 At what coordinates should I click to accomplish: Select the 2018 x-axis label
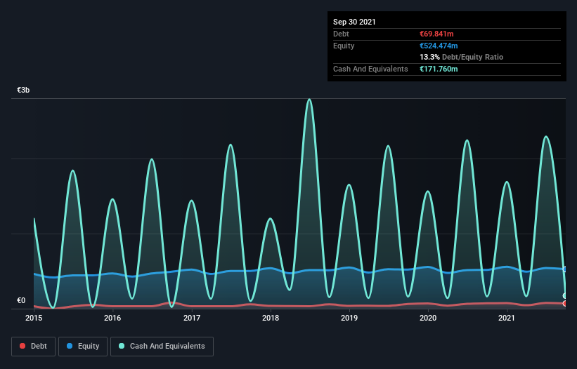(x=271, y=318)
